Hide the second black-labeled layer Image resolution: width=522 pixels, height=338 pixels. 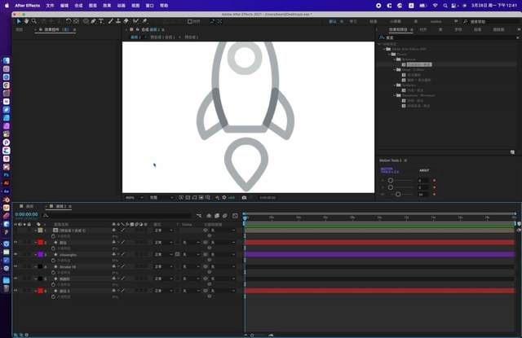pos(15,279)
